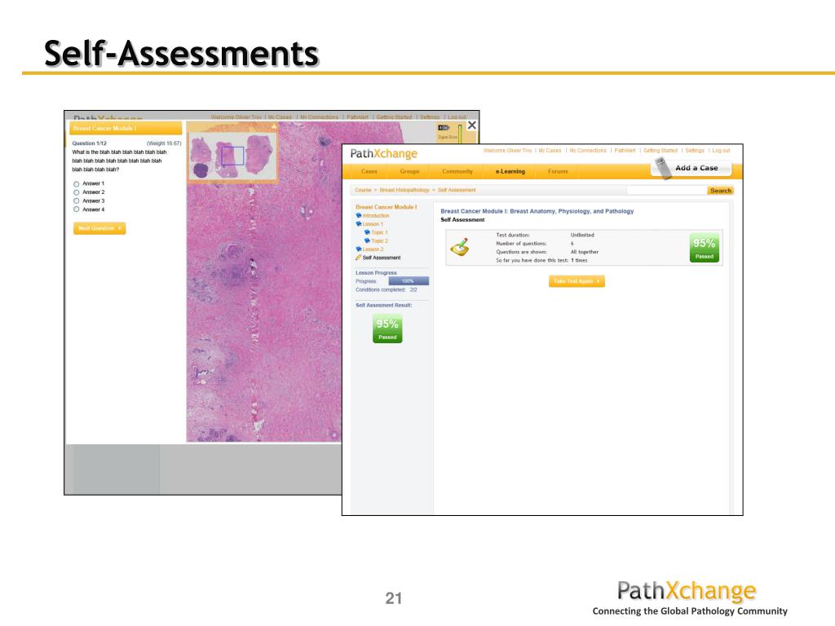Image resolution: width=835 pixels, height=626 pixels.
Task: Collapse the slide overview thumbnail panel arrow
Action: point(274,126)
